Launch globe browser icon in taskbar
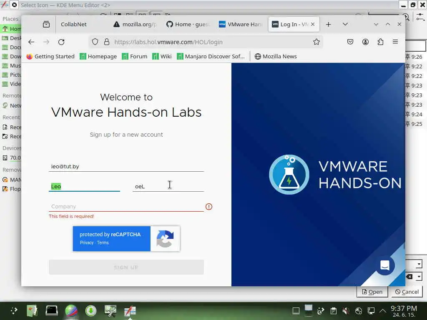The height and width of the screenshot is (320, 427). pyautogui.click(x=71, y=310)
